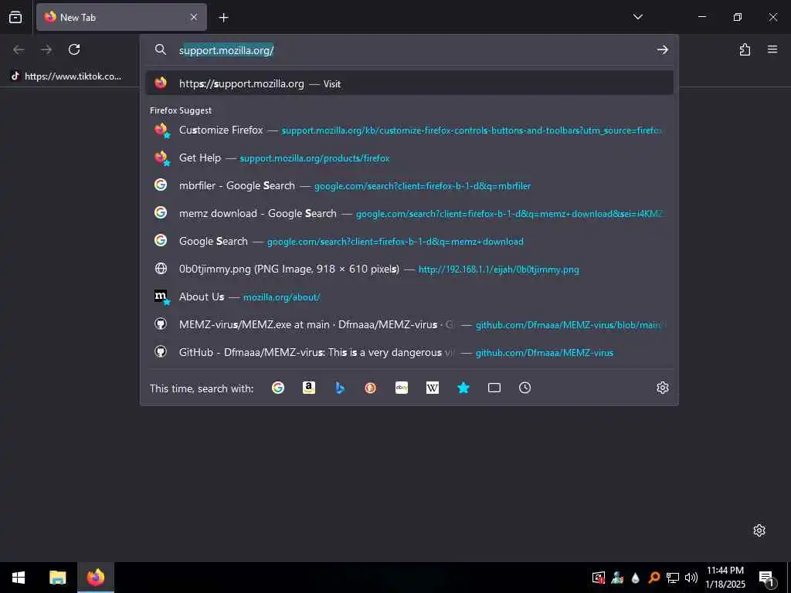Image resolution: width=791 pixels, height=593 pixels.
Task: Open new tab page personalize gear
Action: (759, 530)
